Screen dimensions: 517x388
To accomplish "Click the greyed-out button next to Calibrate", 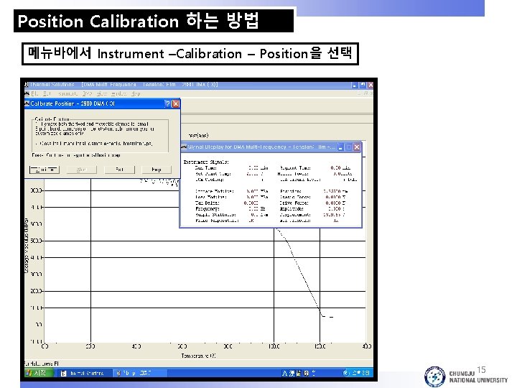I will pos(81,170).
